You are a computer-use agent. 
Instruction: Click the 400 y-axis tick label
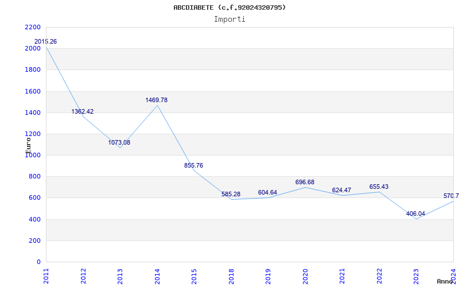coord(34,219)
